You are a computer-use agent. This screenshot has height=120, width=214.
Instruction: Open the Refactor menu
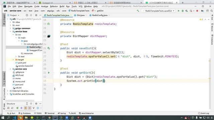click(x=54, y=6)
